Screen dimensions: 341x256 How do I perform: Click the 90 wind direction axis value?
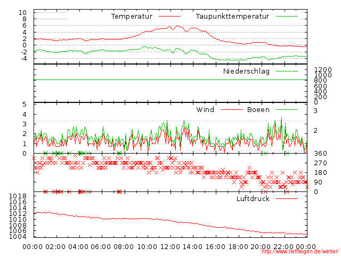pyautogui.click(x=318, y=182)
